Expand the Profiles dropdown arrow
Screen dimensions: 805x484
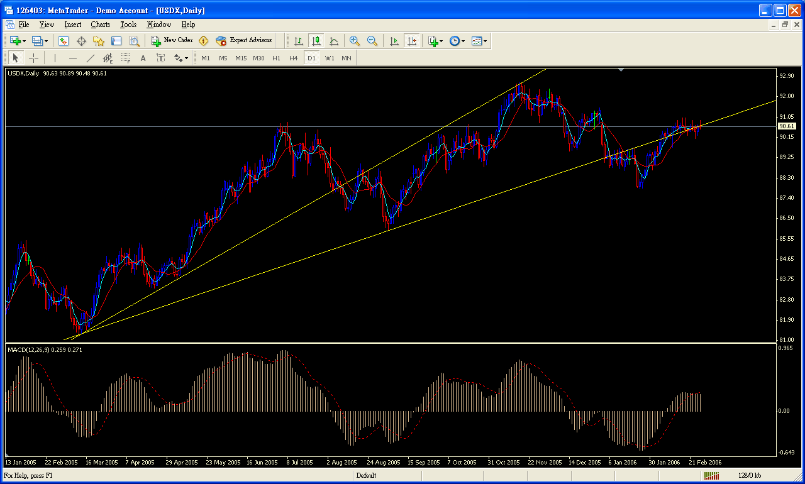tap(46, 41)
